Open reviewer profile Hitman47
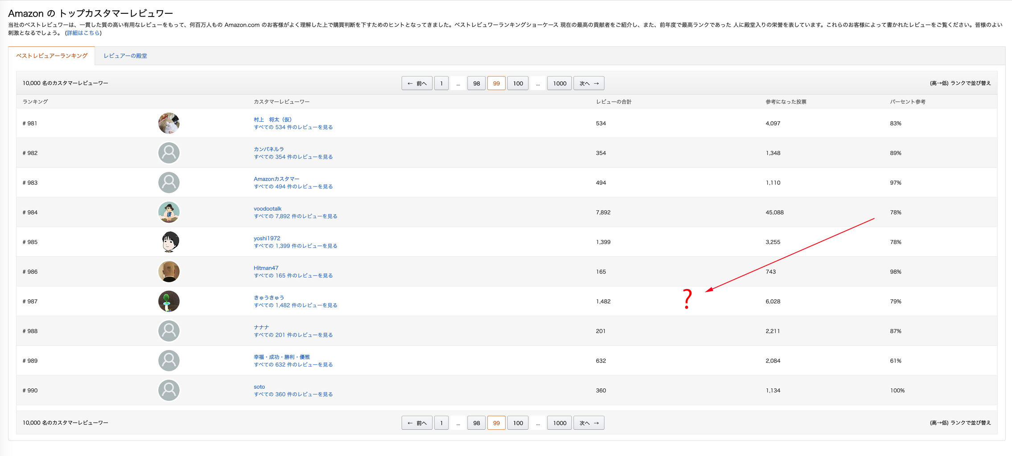Image resolution: width=1012 pixels, height=456 pixels. tap(266, 268)
